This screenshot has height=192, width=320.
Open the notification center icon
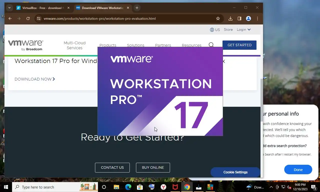tap(314, 187)
